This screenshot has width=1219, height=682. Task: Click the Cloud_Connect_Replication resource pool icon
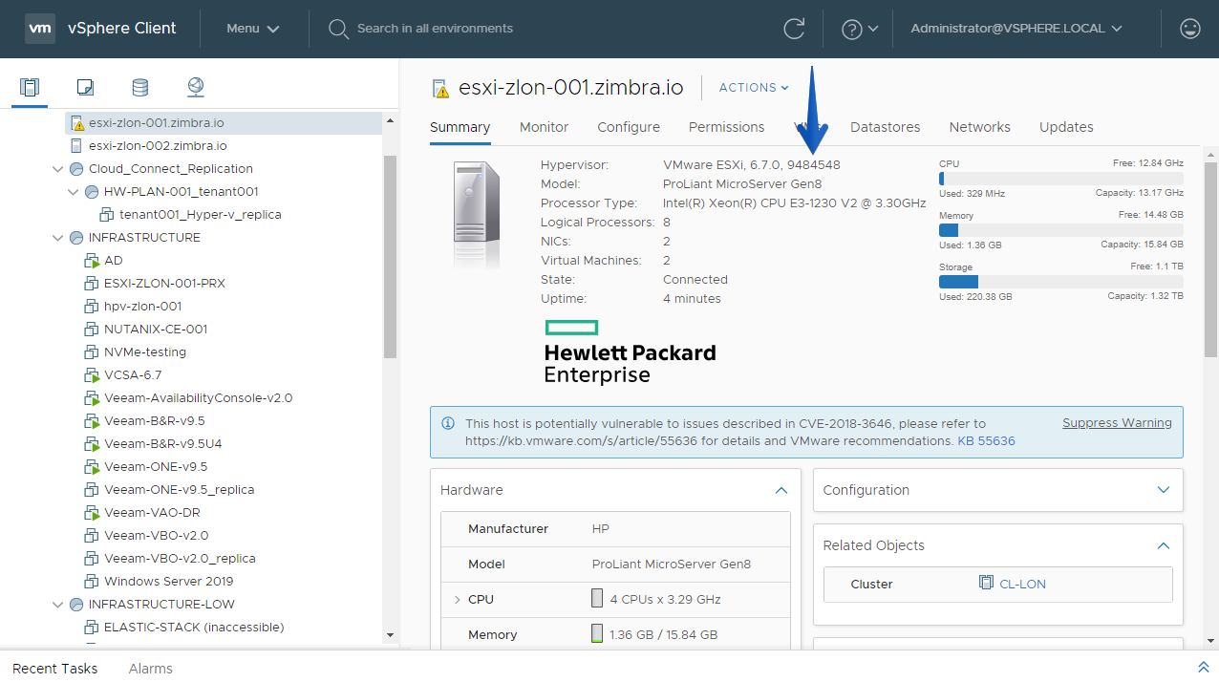pyautogui.click(x=76, y=169)
